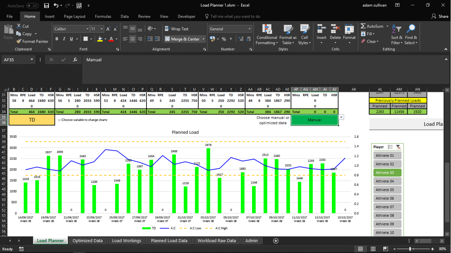The width and height of the screenshot is (451, 253).
Task: Click the Name Box showing AF35
Action: 16,60
